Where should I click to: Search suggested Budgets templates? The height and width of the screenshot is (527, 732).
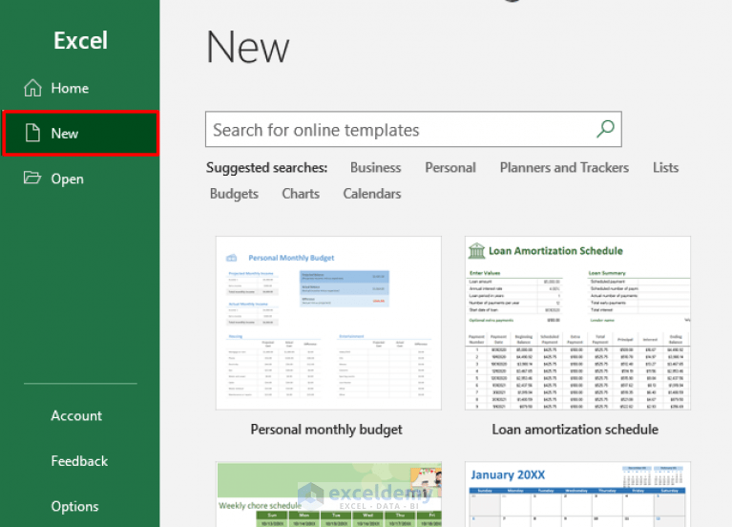[234, 194]
